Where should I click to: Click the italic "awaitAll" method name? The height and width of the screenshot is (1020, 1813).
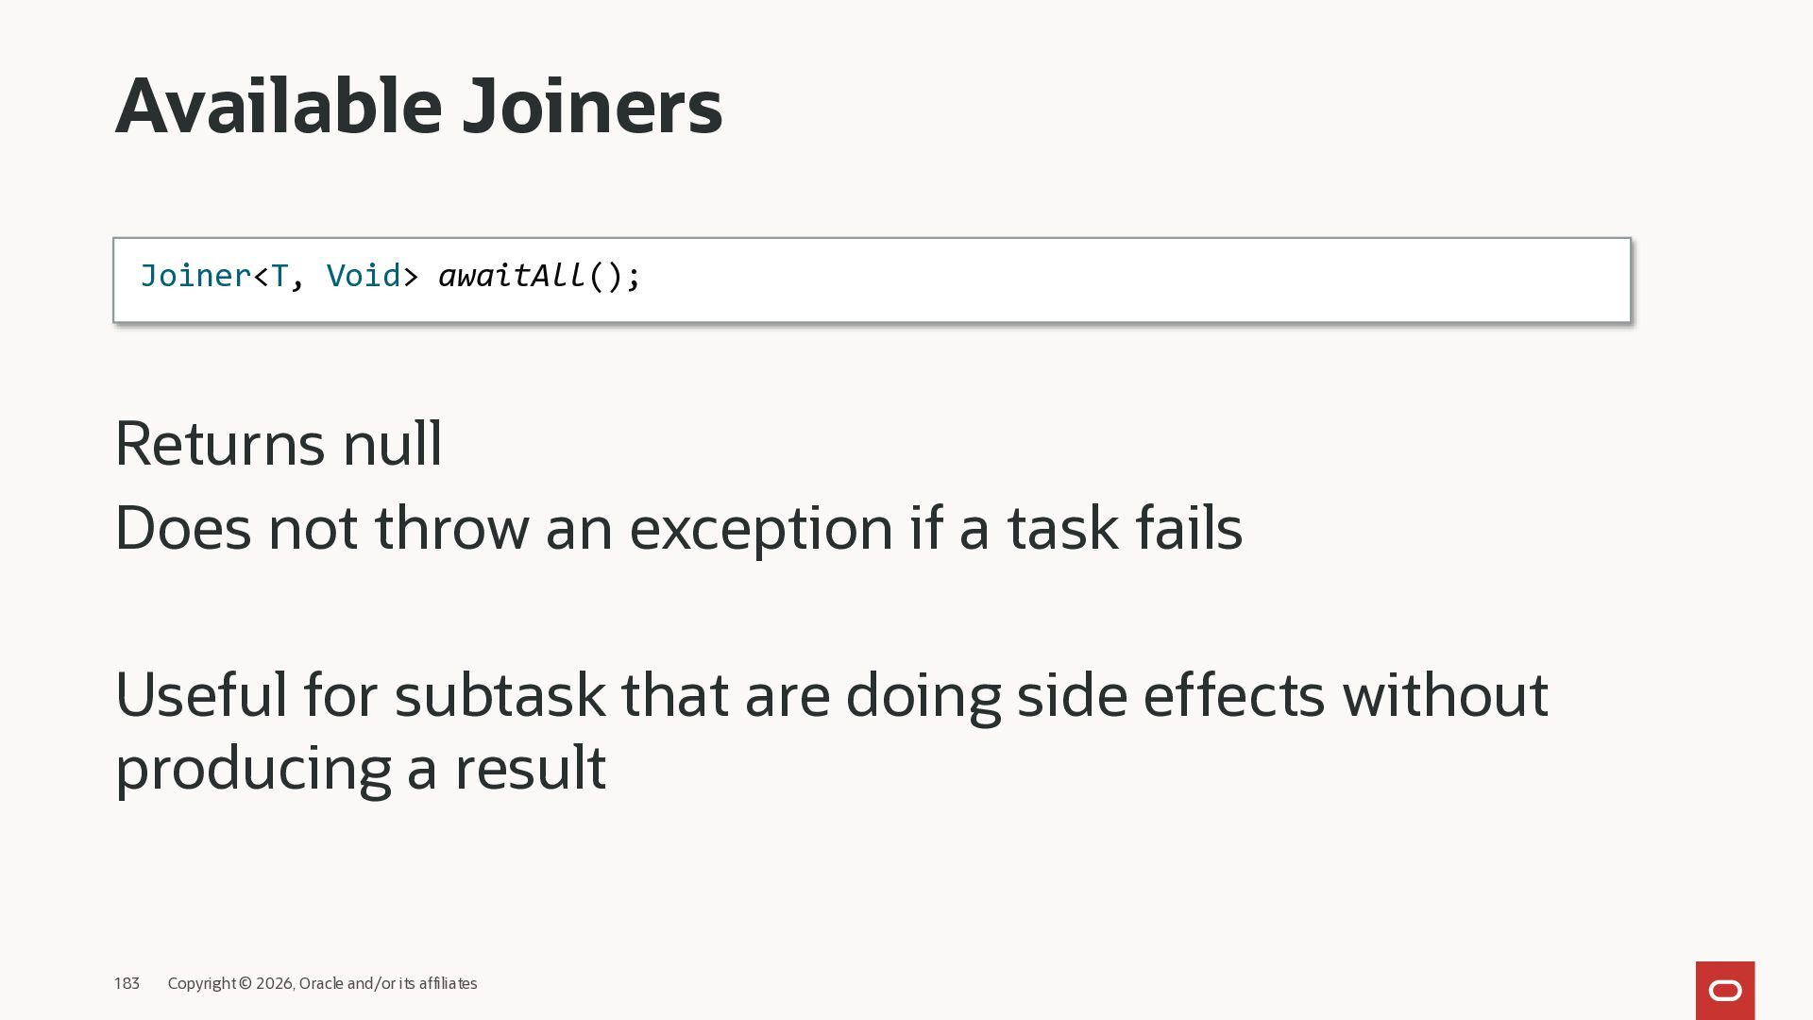[512, 276]
